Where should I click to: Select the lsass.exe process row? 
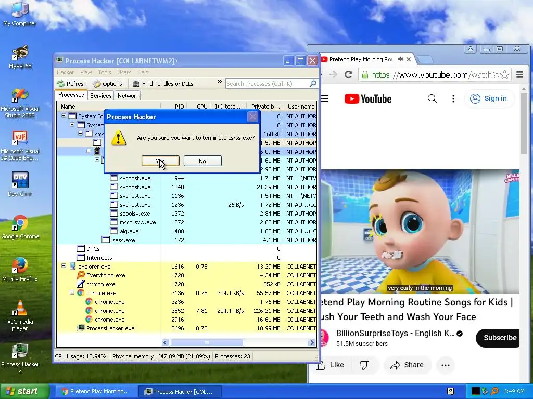point(186,240)
